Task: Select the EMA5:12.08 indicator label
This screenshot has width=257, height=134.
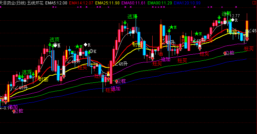Action: click(x=56, y=3)
